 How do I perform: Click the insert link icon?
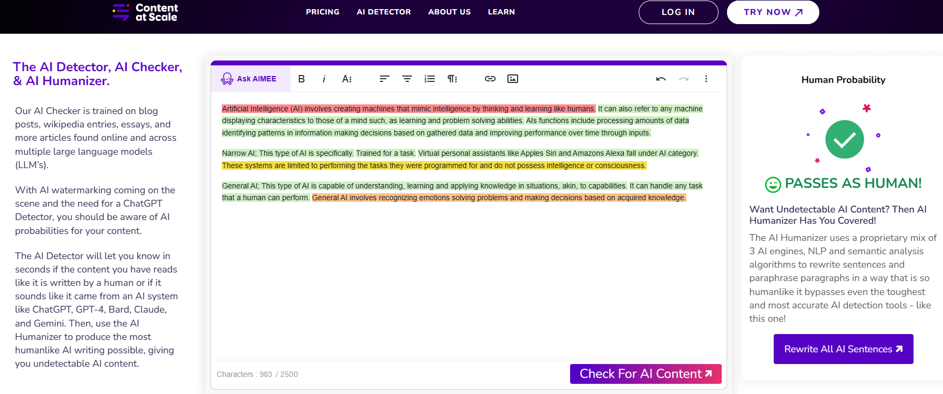[x=490, y=79]
